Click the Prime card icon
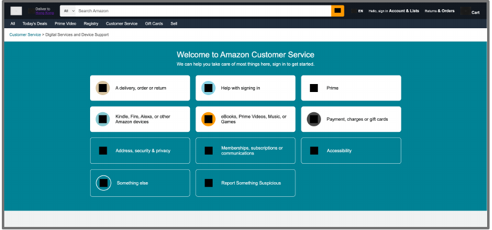Viewport: 492px width, 230px height. [x=314, y=88]
